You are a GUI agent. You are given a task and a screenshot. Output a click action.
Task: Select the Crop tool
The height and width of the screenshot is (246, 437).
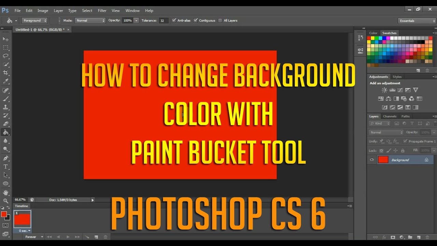click(x=5, y=73)
